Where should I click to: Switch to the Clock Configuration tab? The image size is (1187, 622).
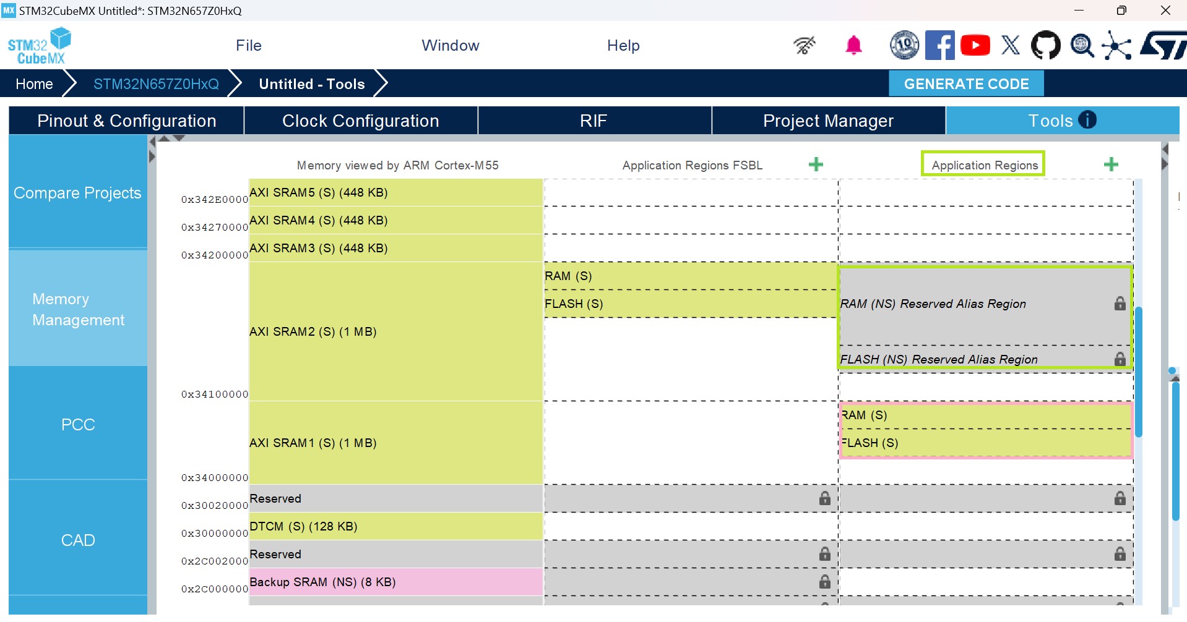point(361,121)
